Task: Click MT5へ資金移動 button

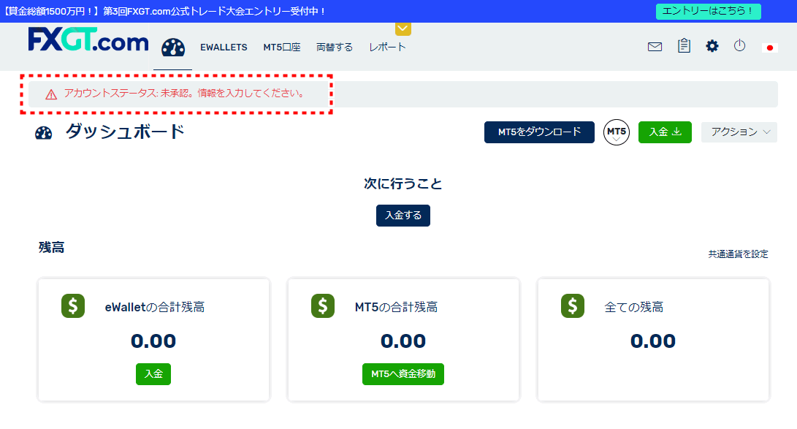Action: 403,374
